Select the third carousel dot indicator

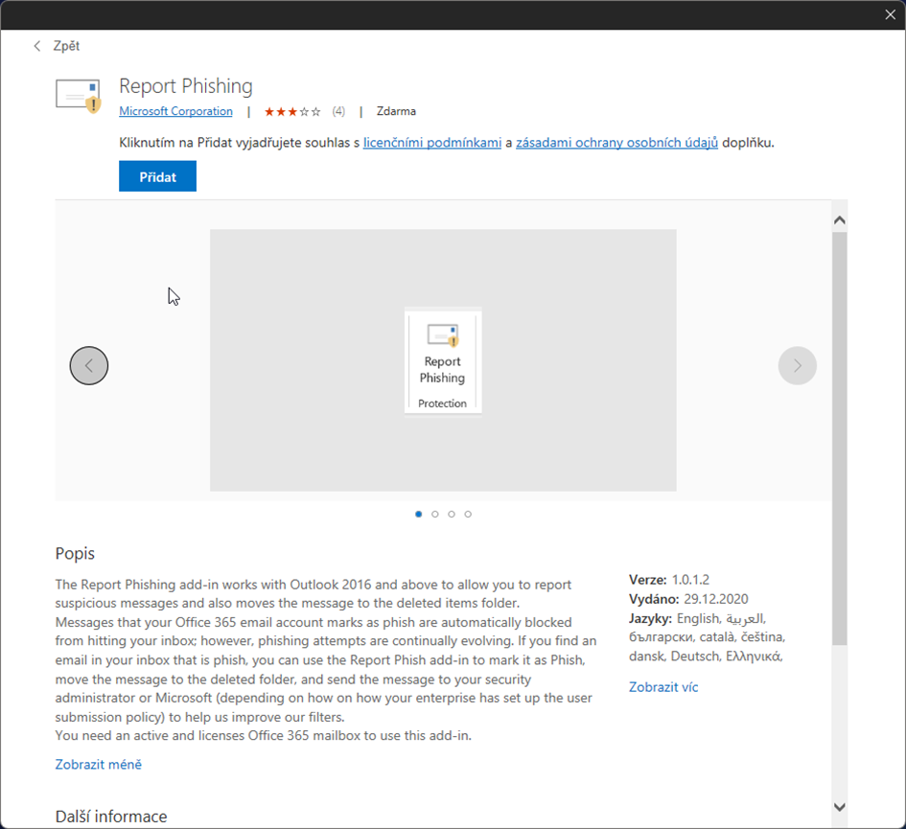(452, 515)
